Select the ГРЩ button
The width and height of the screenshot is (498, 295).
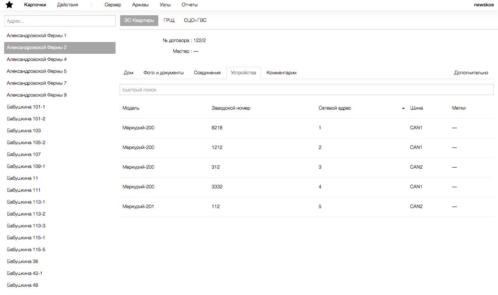[x=169, y=20]
